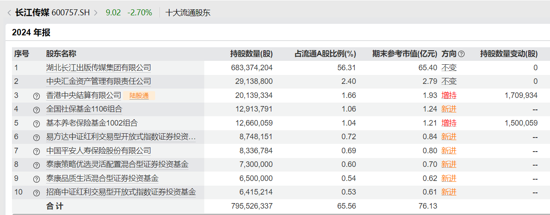The width and height of the screenshot is (550, 215).
Task: Click 增持 direction for 香港中央結算有限公司
Action: click(x=449, y=95)
